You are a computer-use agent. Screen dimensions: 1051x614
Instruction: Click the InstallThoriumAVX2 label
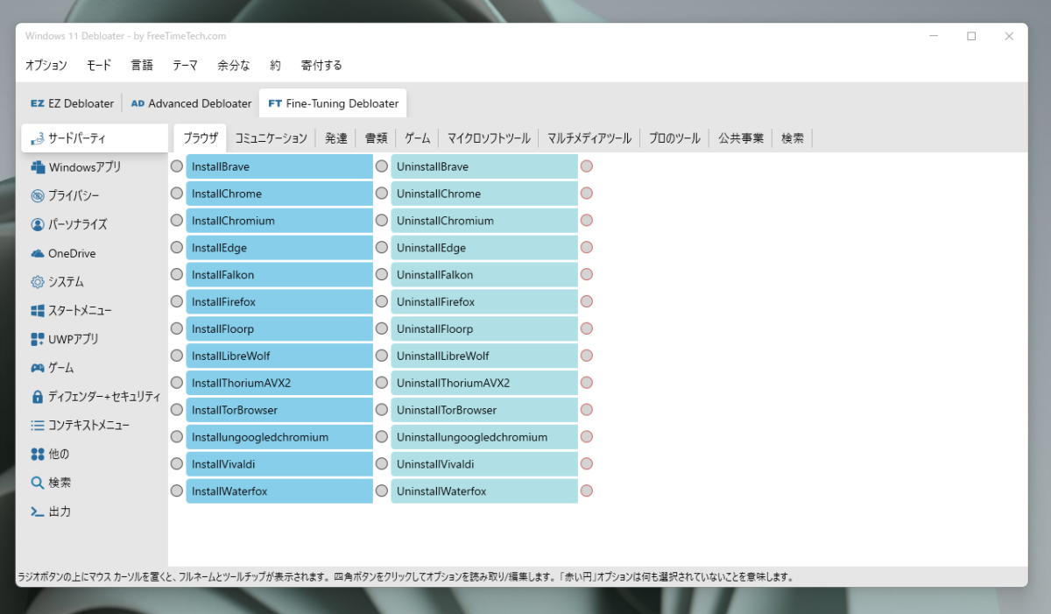[x=279, y=383]
